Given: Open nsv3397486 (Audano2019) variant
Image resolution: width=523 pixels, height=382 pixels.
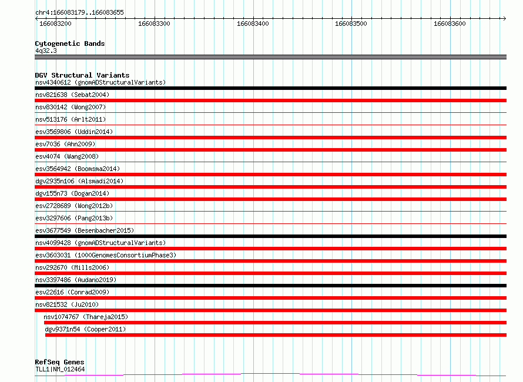Looking at the screenshot, I should [76, 280].
